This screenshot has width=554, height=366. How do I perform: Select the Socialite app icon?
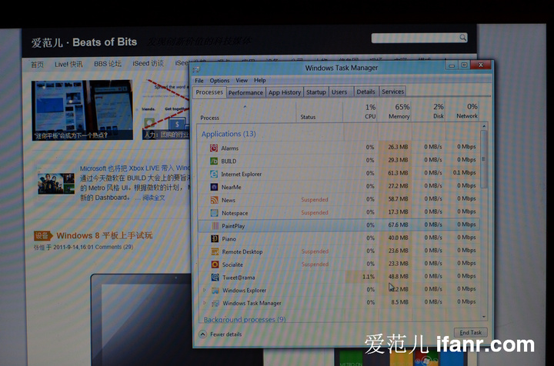[x=215, y=265]
